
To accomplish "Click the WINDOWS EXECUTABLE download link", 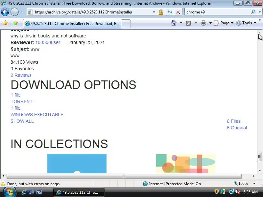I will click(x=37, y=115).
